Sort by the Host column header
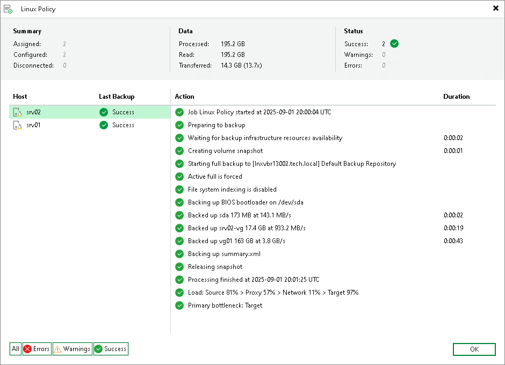Image resolution: width=505 pixels, height=365 pixels. click(20, 97)
